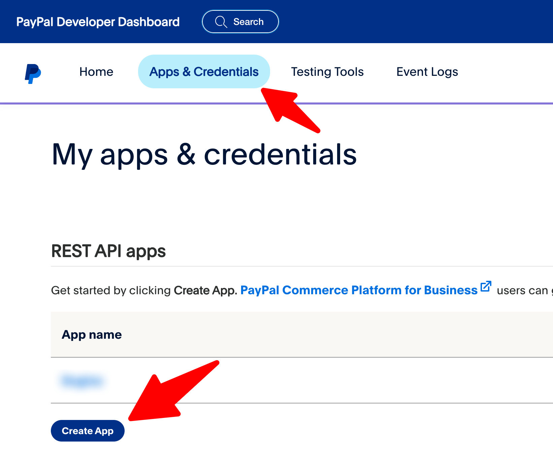The height and width of the screenshot is (453, 553).
Task: Go to the Home tab
Action: (x=96, y=72)
